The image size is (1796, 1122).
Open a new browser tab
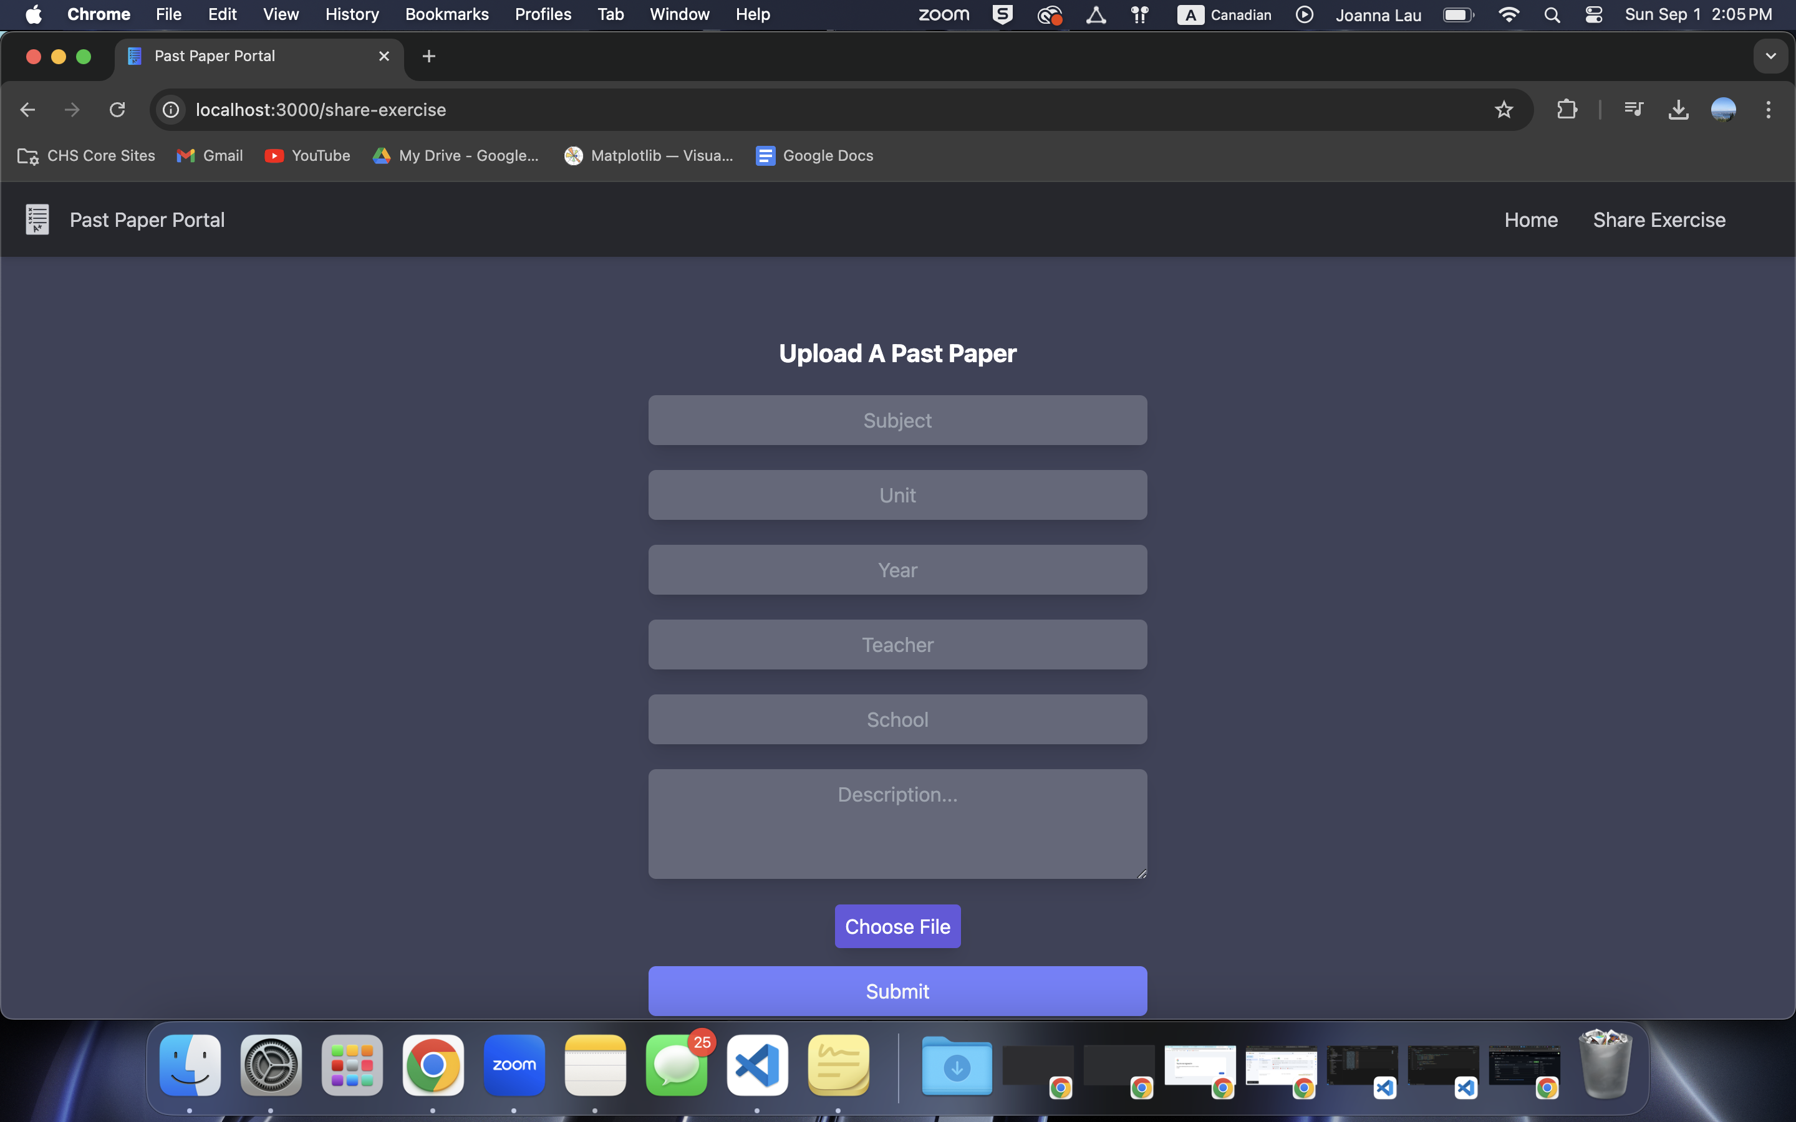429,56
